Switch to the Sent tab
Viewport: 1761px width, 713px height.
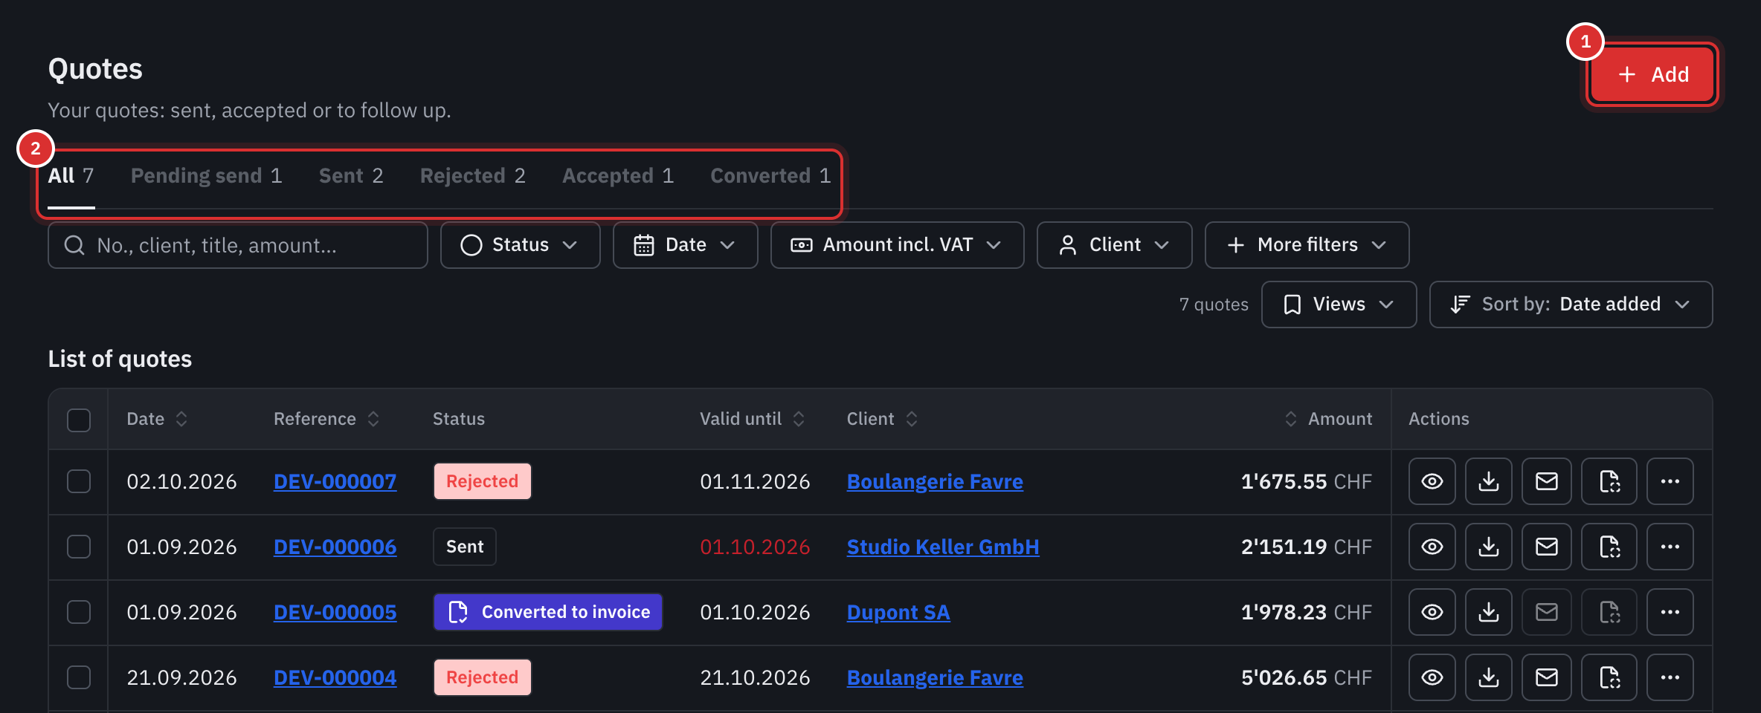pos(351,176)
